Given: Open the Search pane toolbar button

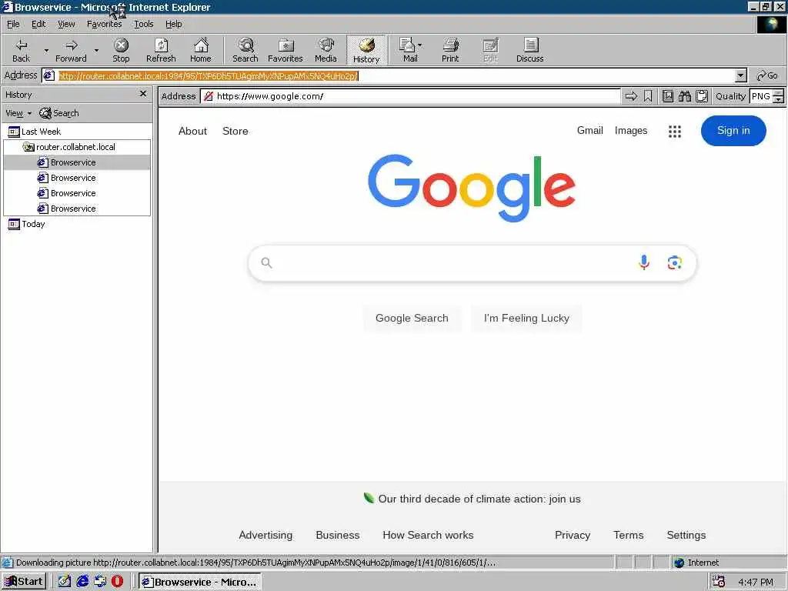Looking at the screenshot, I should pos(245,50).
